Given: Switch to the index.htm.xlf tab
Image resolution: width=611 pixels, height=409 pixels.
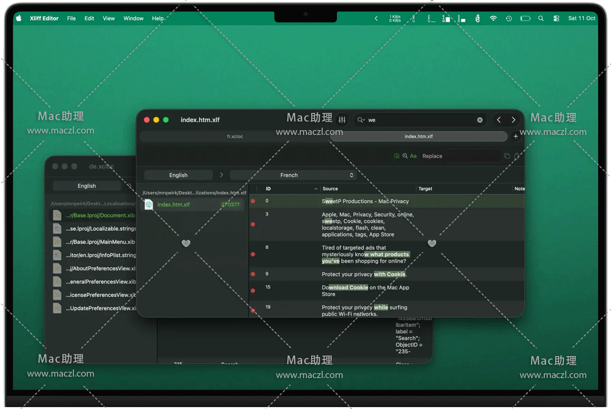Looking at the screenshot, I should (418, 136).
